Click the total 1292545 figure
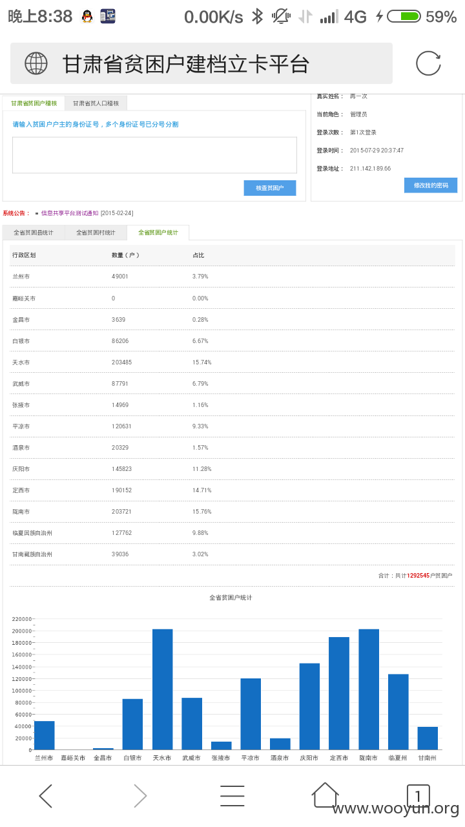Viewport: 465px width, 827px height. tap(418, 576)
